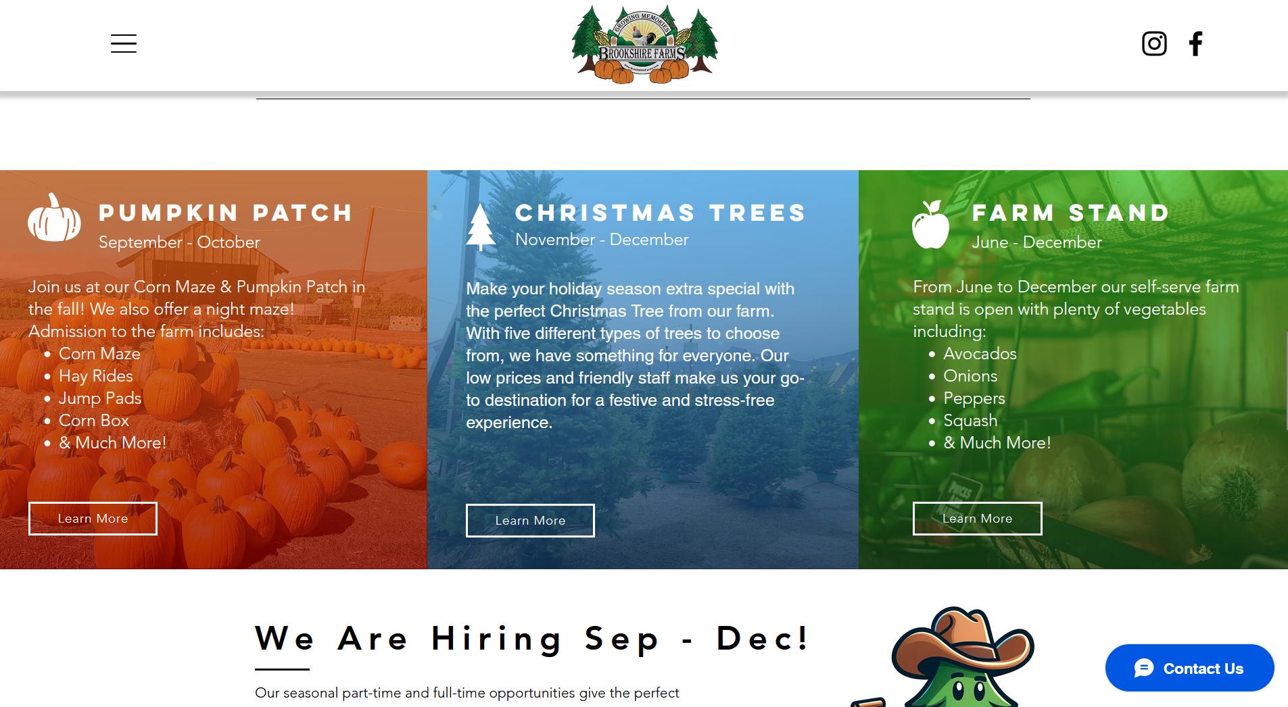Open the hamburger navigation menu
1288x707 pixels.
pos(124,44)
